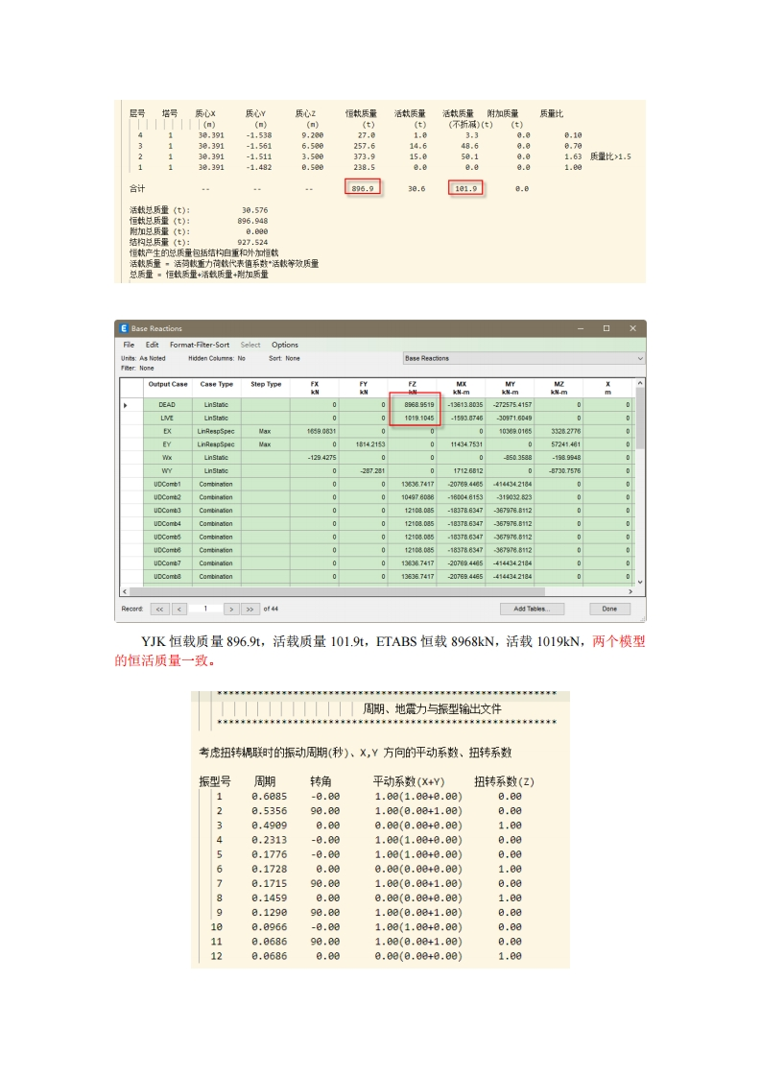Click the Units: As Noted label

point(144,359)
